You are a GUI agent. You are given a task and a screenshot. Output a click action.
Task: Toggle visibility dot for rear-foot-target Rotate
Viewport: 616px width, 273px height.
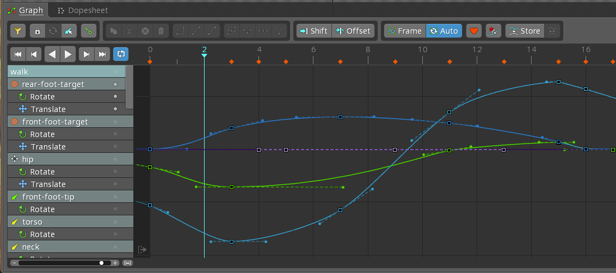115,97
